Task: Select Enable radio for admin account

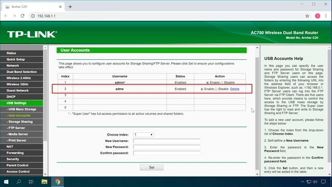Action: click(x=208, y=83)
